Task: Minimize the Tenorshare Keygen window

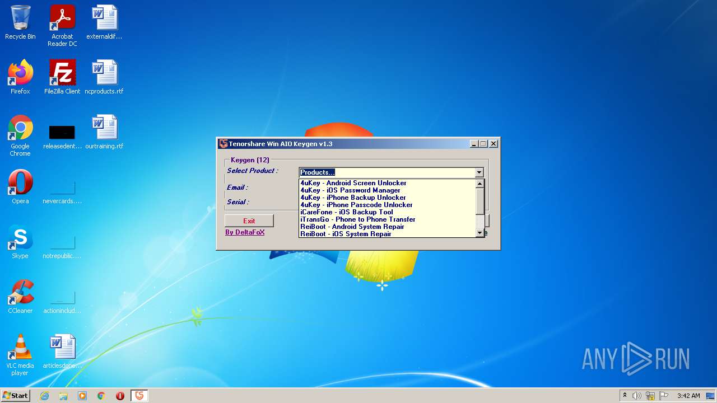Action: point(474,144)
